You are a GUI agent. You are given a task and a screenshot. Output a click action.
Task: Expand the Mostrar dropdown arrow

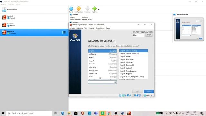point(98,9)
